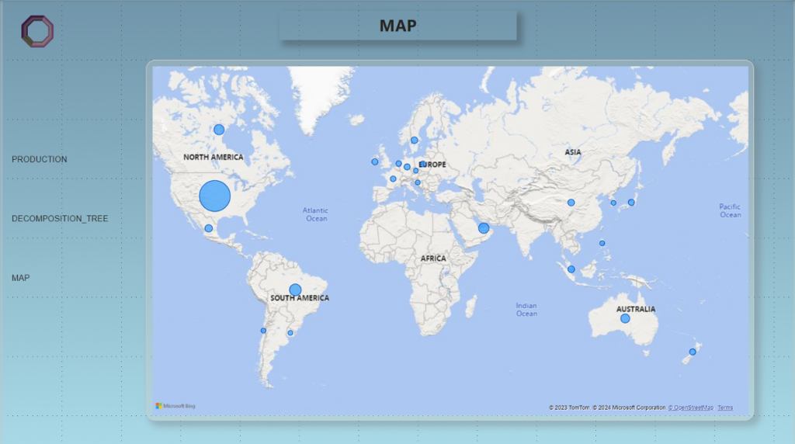Open the OpenStreetMap attribution link

click(x=690, y=408)
